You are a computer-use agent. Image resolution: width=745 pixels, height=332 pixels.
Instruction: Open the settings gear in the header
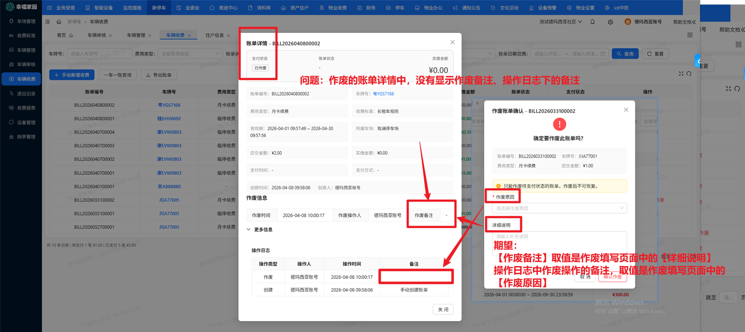pos(610,22)
